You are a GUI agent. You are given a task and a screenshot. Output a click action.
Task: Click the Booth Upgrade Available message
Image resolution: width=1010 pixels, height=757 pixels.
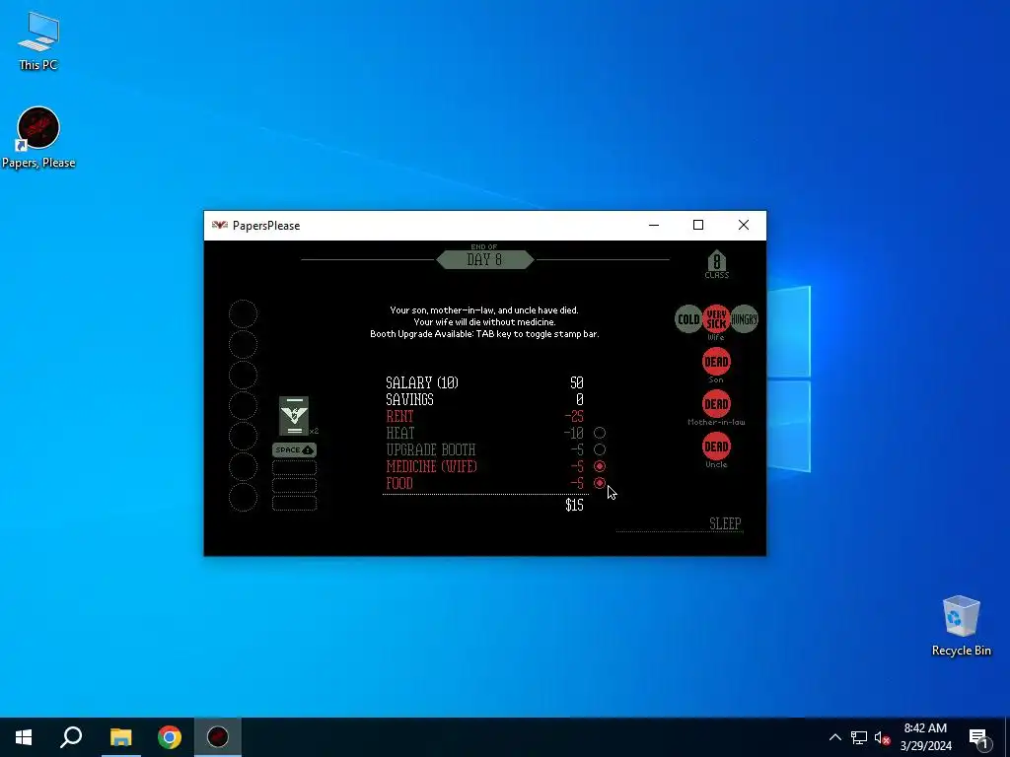coord(484,334)
